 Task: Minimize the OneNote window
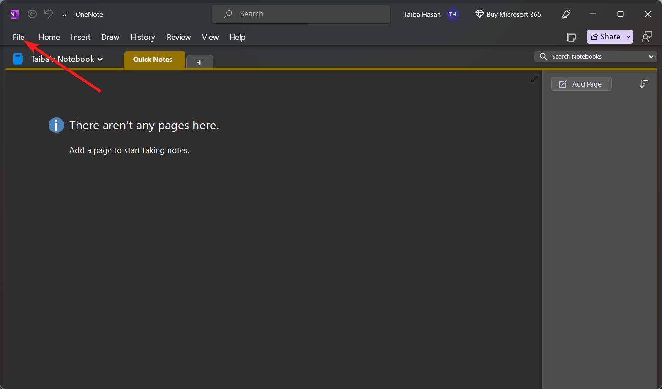[593, 14]
